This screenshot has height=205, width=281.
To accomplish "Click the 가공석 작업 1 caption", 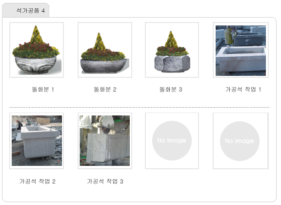I will (243, 90).
